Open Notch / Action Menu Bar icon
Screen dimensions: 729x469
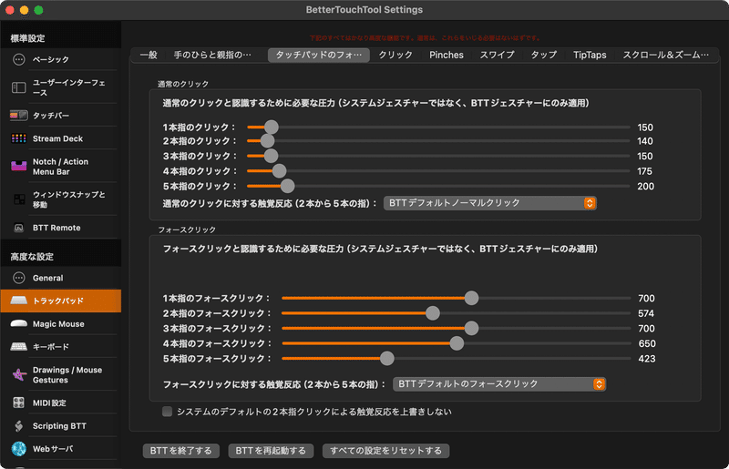18,166
